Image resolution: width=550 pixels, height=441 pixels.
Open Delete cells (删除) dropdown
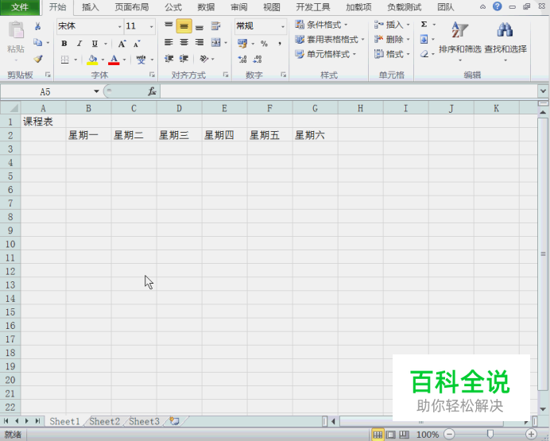tap(408, 39)
